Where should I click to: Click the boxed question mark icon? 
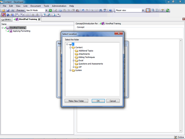click(x=17, y=15)
